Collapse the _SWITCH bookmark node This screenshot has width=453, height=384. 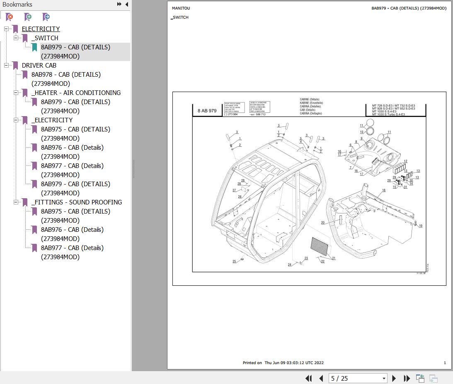click(16, 38)
